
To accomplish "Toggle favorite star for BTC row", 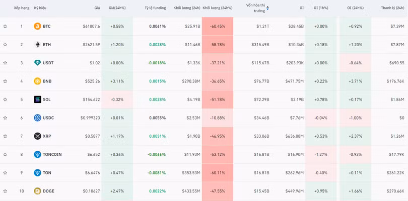I will point(5,26).
